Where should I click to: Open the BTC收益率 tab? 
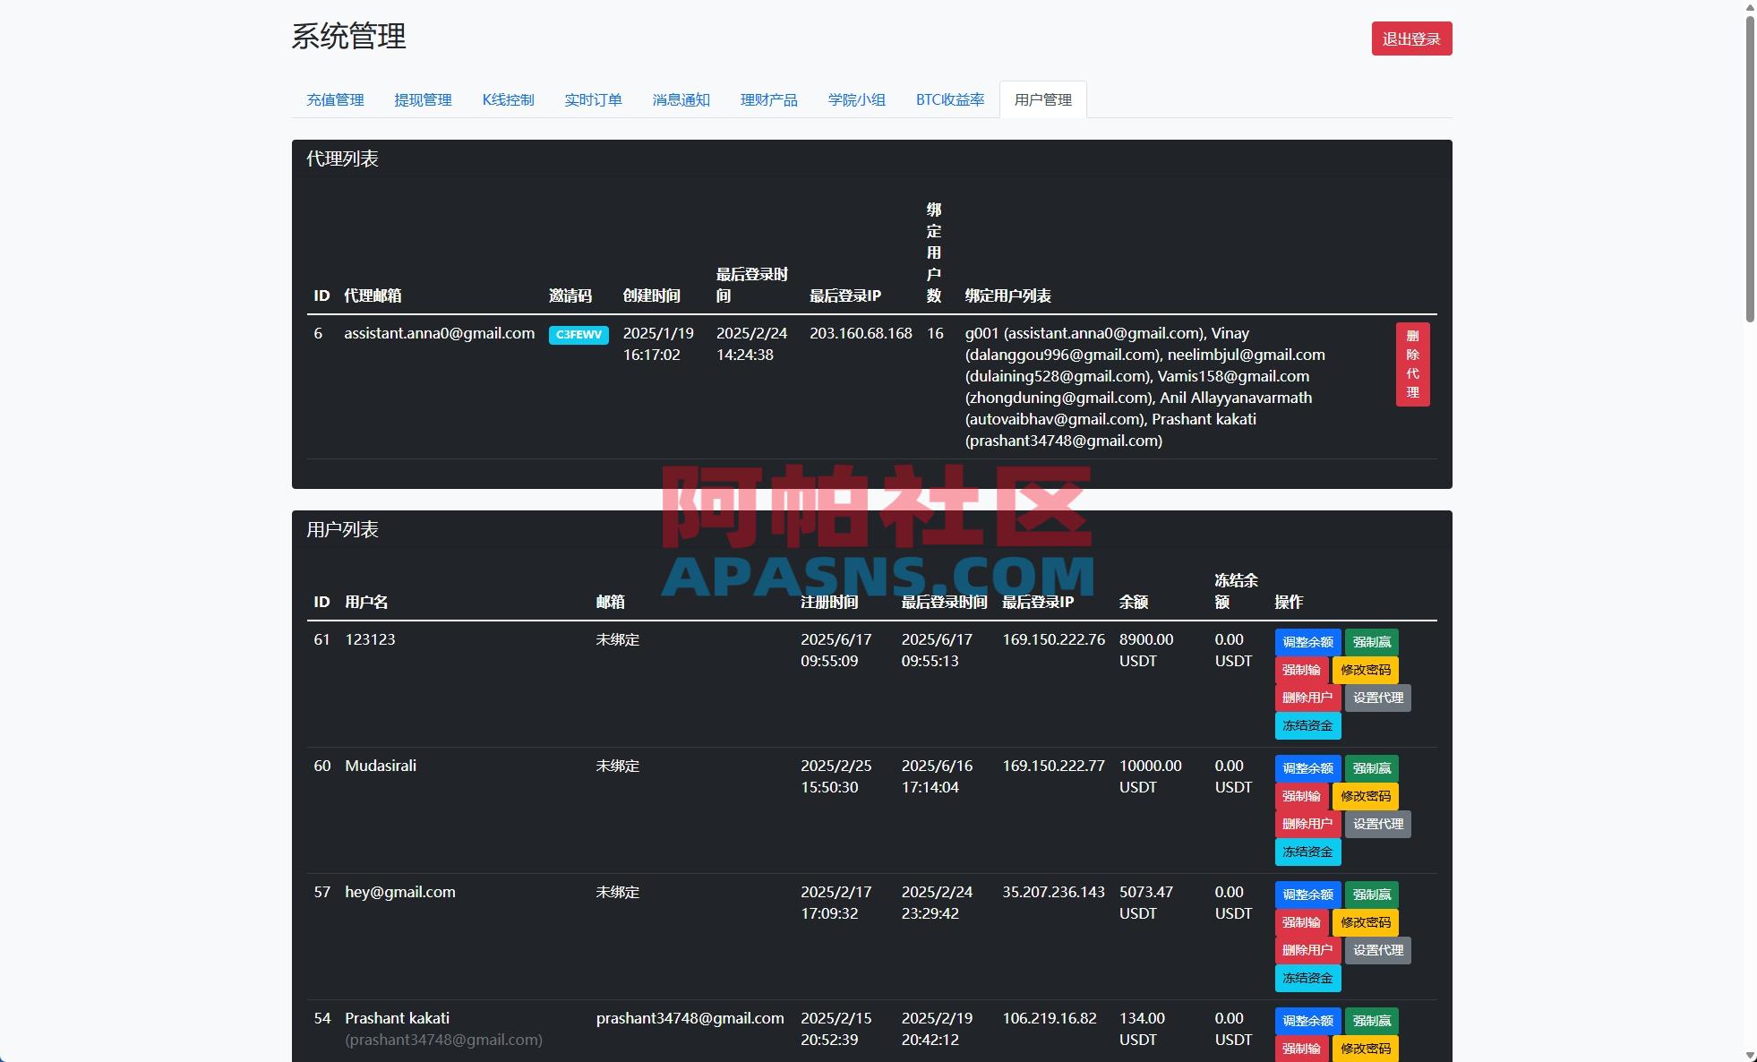pos(949,99)
